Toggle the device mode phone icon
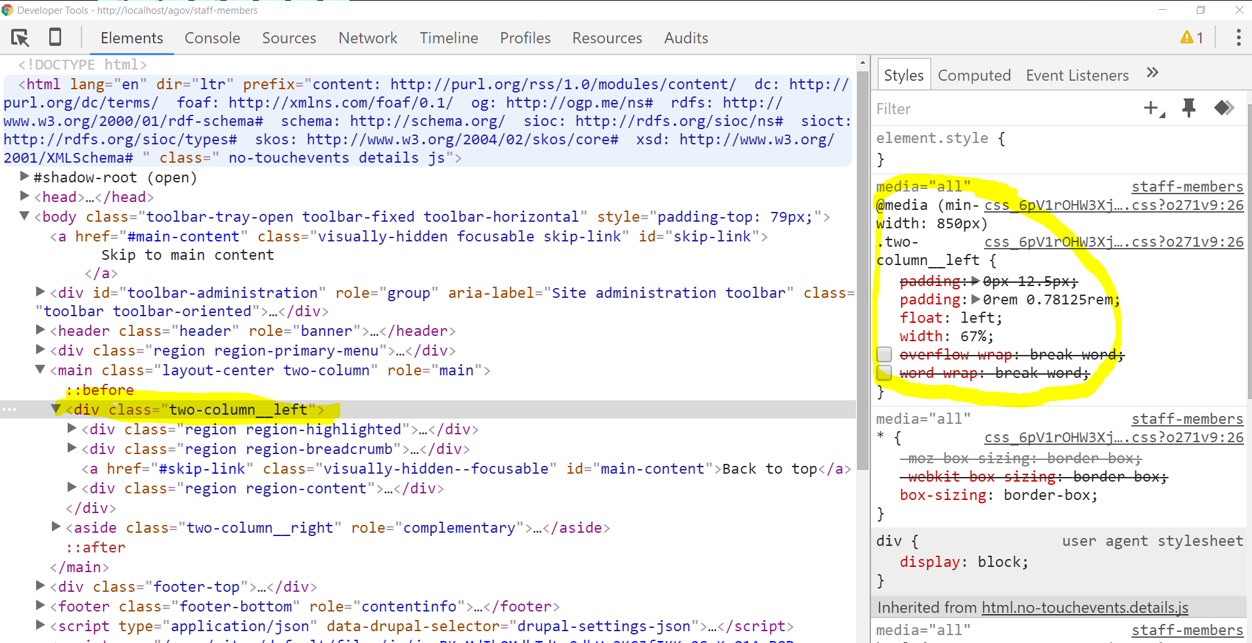Screen dimensions: 1252x643 (x=55, y=37)
